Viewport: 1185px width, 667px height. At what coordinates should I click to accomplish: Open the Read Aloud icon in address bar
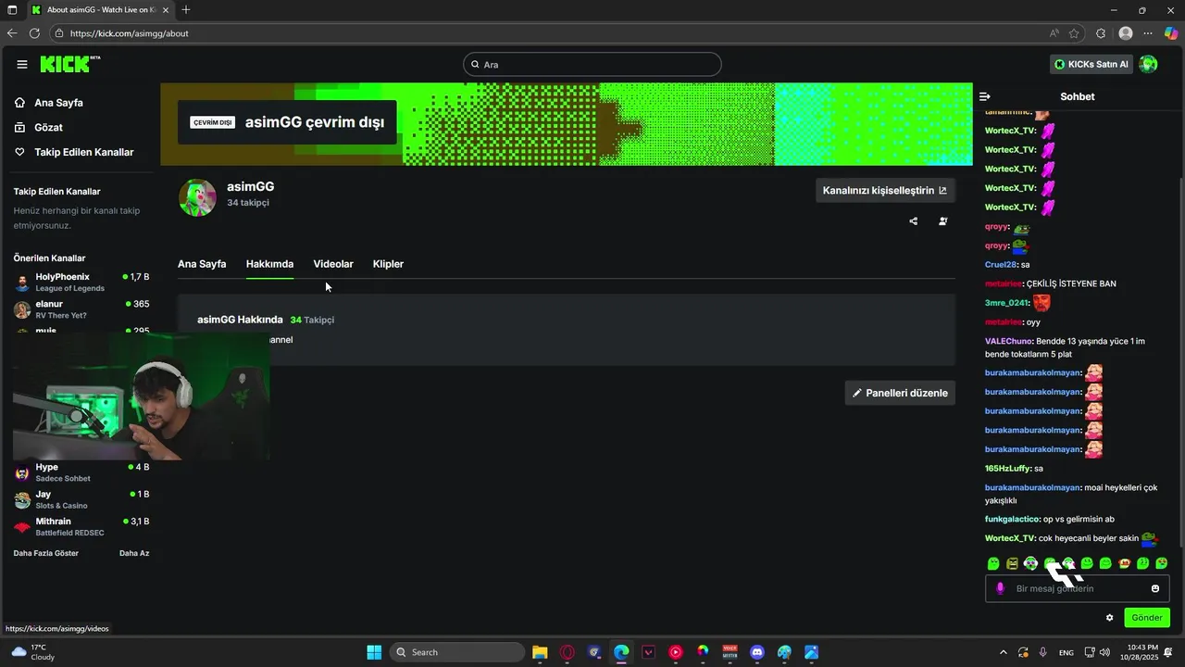[1054, 33]
